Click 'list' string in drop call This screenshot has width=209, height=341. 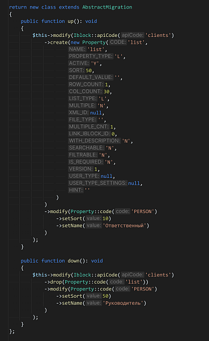[134, 282]
